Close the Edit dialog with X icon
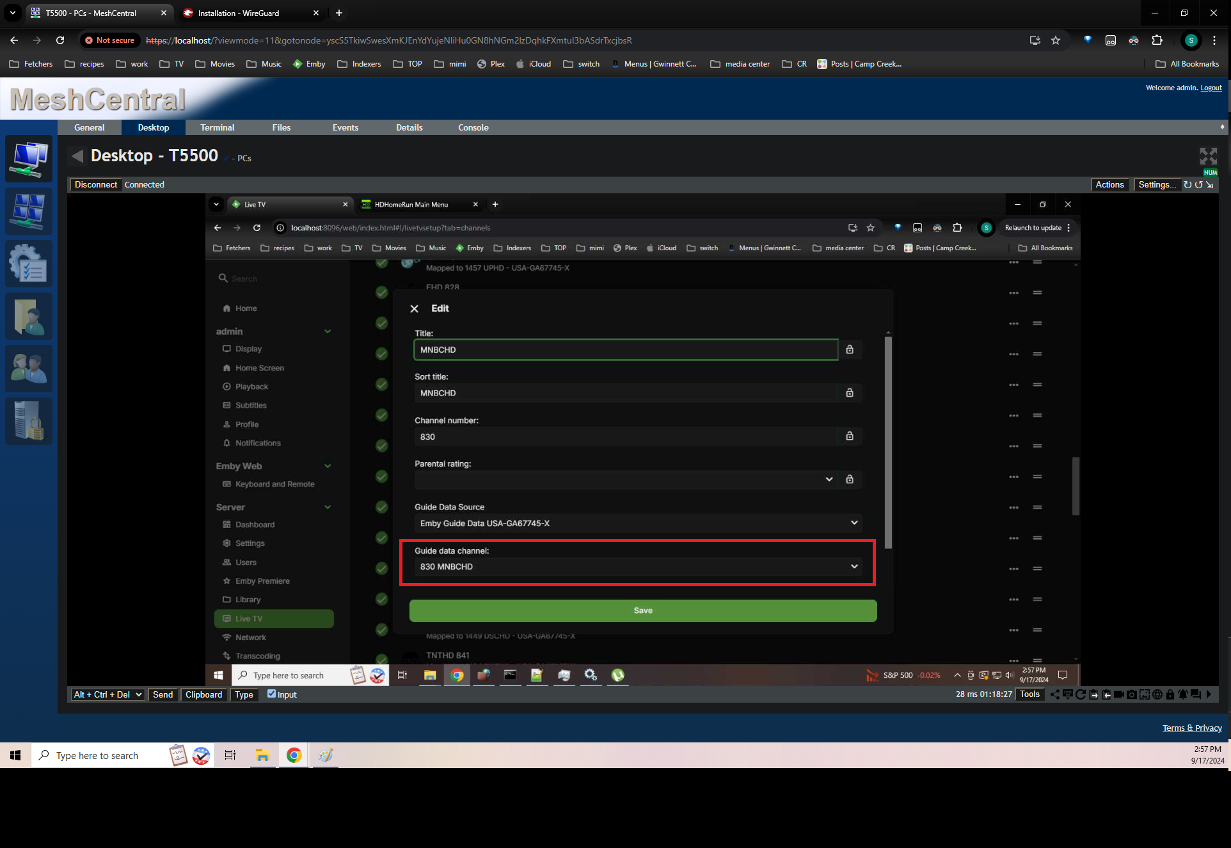 point(414,308)
